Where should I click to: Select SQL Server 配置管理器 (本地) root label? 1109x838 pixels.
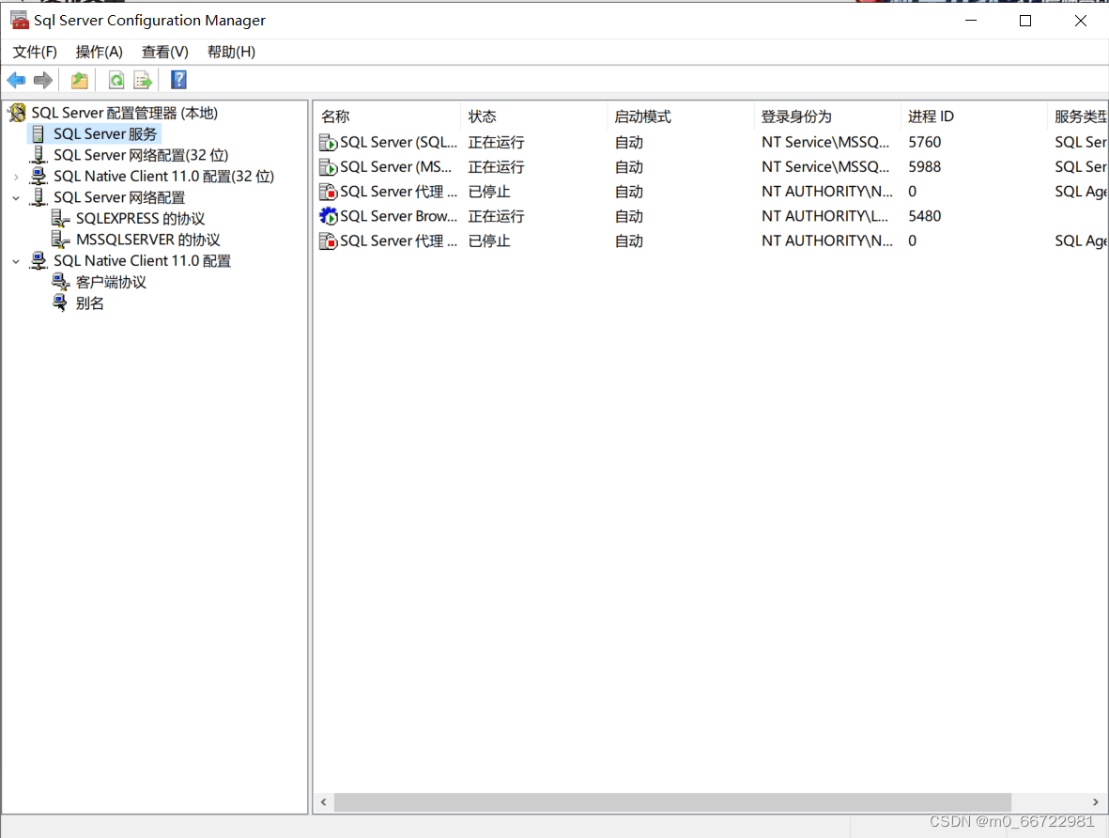tap(125, 113)
